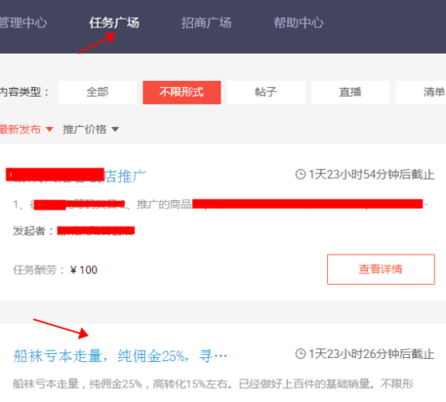This screenshot has height=402, width=446.
Task: Sort by 最新发布 label
Action: point(20,130)
